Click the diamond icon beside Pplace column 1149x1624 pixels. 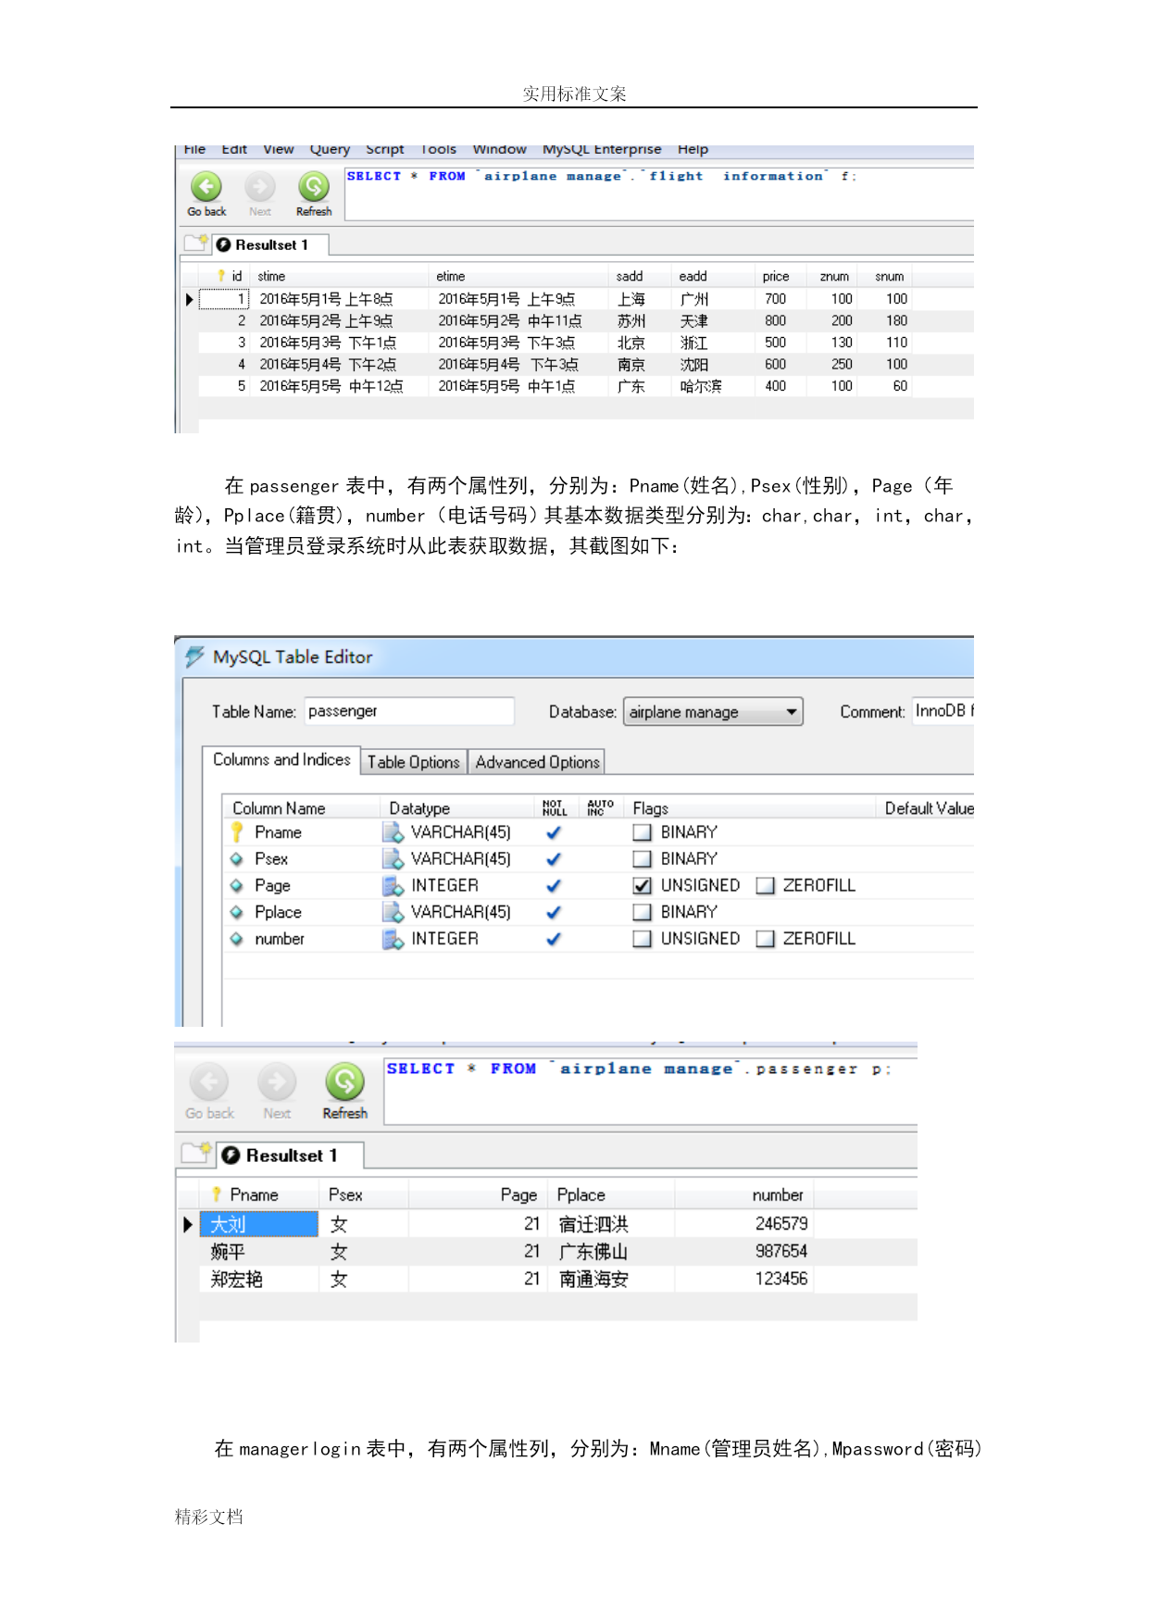(x=237, y=912)
